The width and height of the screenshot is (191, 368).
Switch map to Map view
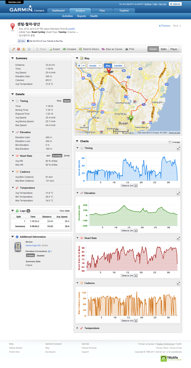(108, 66)
